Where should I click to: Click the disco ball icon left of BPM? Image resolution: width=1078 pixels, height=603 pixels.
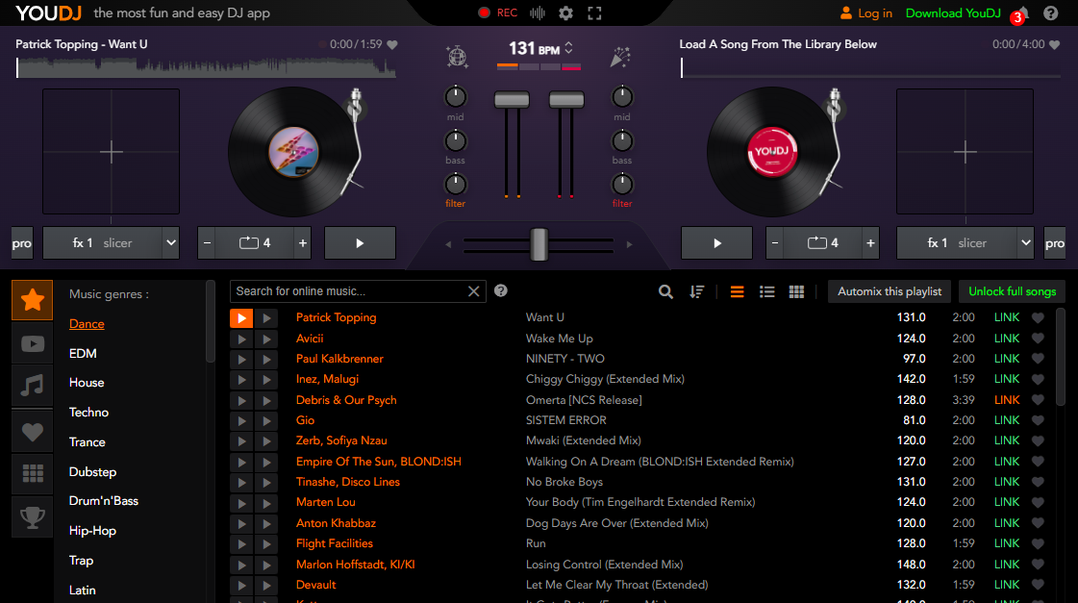458,57
